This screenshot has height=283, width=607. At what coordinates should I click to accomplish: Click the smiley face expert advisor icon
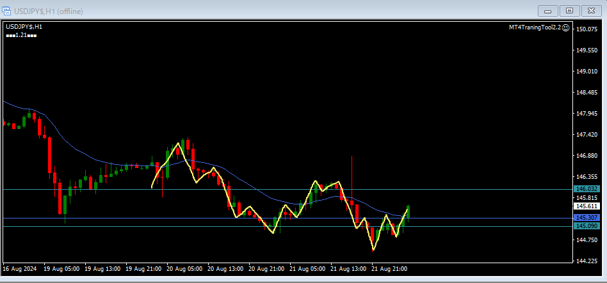565,28
